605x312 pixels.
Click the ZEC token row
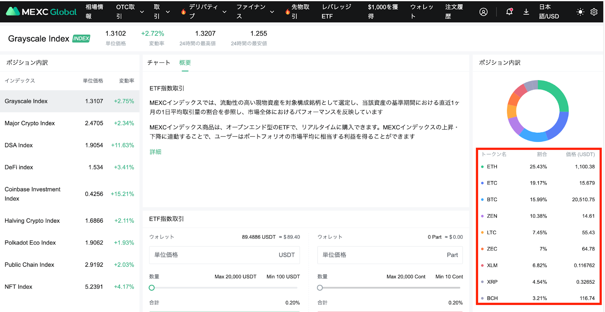538,249
